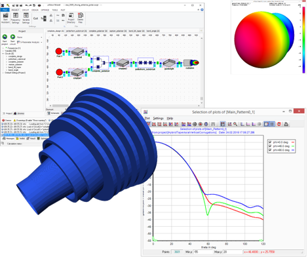Open the Settings menu in plot window
308x261 pixels.
(x=158, y=118)
